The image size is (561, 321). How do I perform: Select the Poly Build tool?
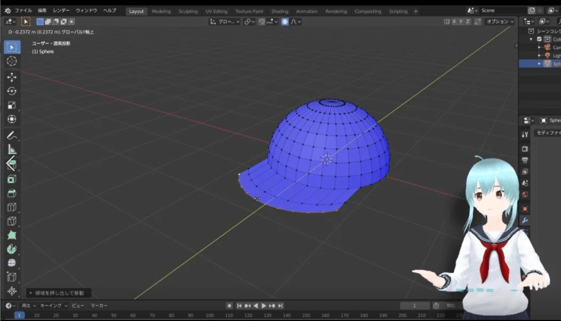pyautogui.click(x=12, y=235)
